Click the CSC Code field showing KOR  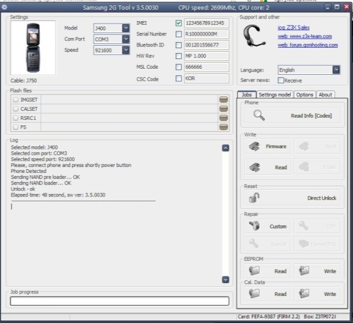click(207, 78)
